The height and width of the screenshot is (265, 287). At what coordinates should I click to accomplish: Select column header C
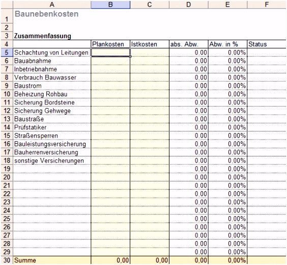150,5
